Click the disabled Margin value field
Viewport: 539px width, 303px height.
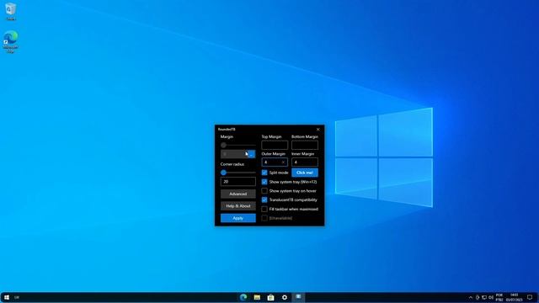tap(234, 154)
